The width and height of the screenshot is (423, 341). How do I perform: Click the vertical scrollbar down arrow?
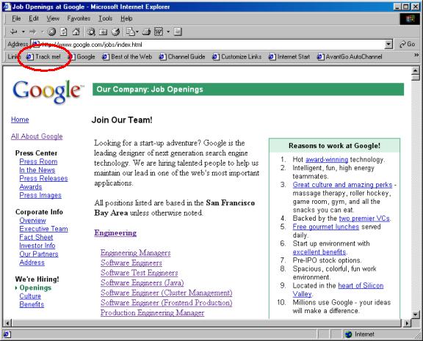(x=416, y=315)
